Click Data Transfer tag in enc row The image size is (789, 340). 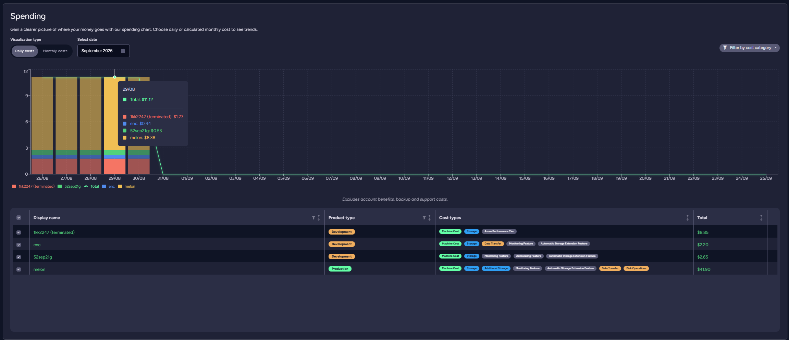click(x=493, y=244)
